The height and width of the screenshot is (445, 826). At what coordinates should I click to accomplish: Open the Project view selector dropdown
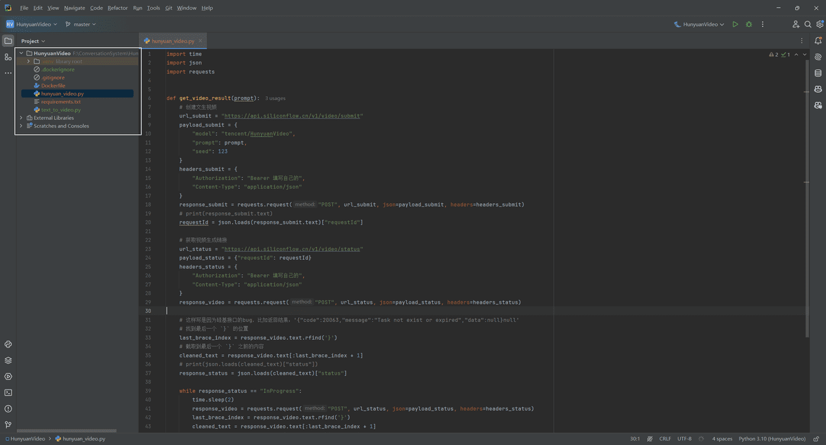(33, 41)
